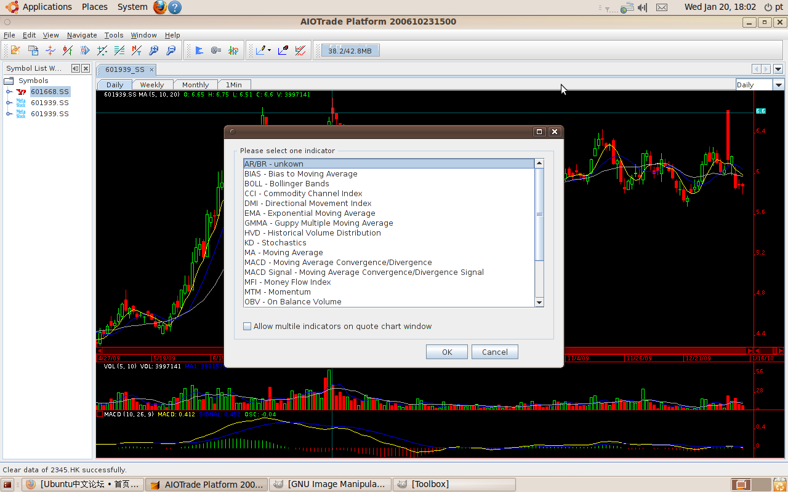The height and width of the screenshot is (492, 788).
Task: Click the zoom out magnifier toolbar icon
Action: pos(171,50)
